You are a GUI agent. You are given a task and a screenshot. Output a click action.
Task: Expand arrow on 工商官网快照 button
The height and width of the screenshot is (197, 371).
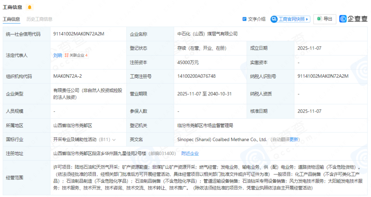coord(307,19)
